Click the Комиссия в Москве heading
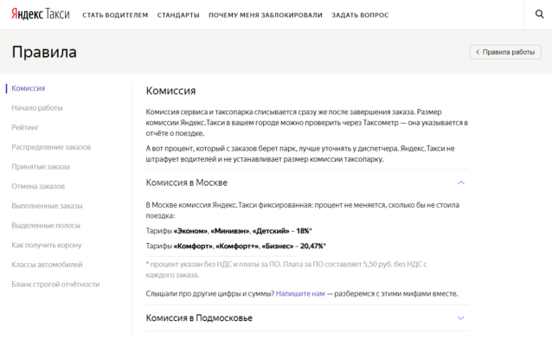552x346 pixels. (187, 183)
